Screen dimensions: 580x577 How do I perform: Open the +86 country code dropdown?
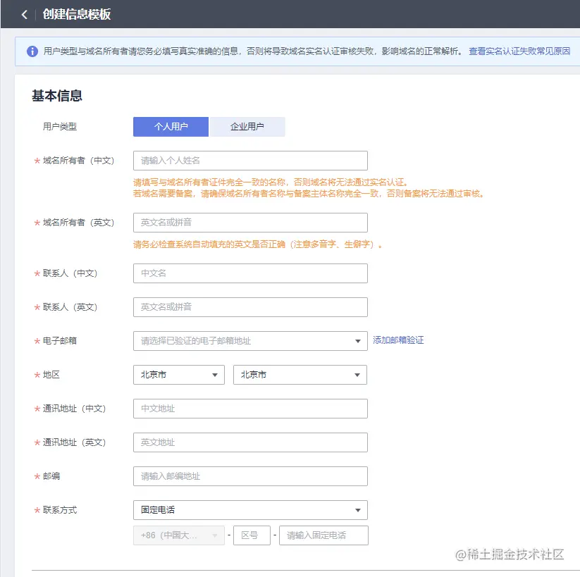(179, 535)
